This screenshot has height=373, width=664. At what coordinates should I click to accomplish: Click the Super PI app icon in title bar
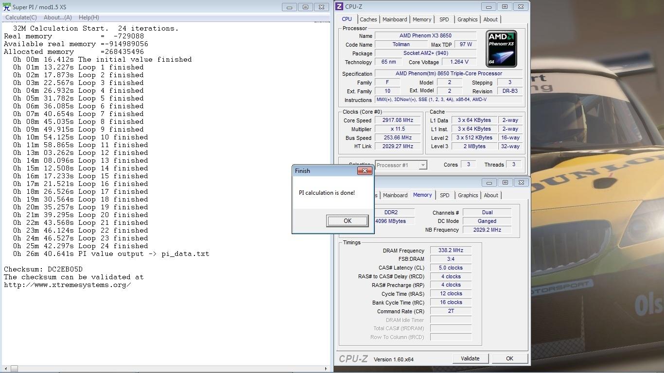point(6,7)
